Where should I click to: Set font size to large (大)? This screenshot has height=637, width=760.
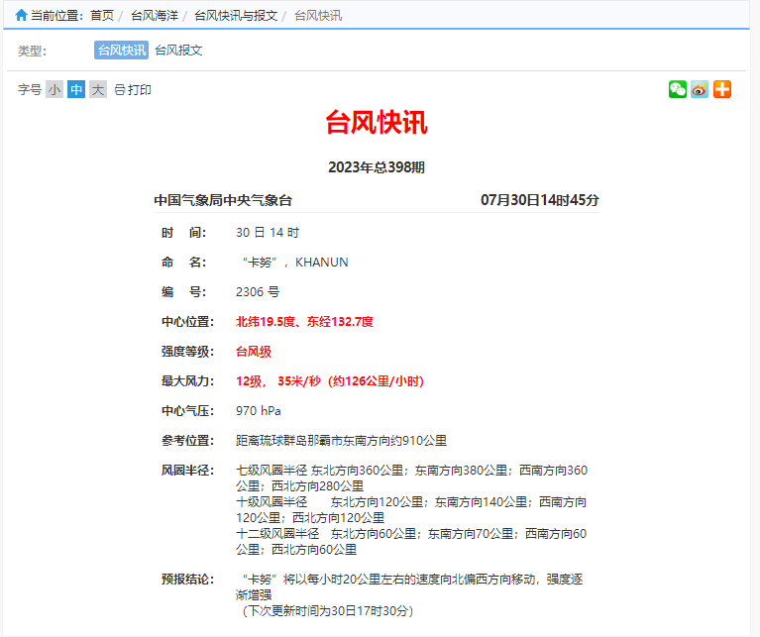97,90
